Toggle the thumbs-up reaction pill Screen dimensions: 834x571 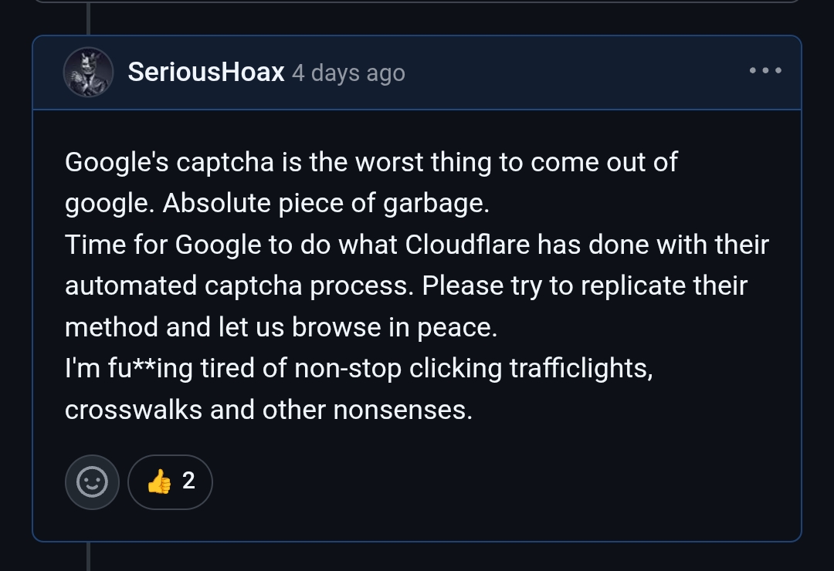point(170,482)
